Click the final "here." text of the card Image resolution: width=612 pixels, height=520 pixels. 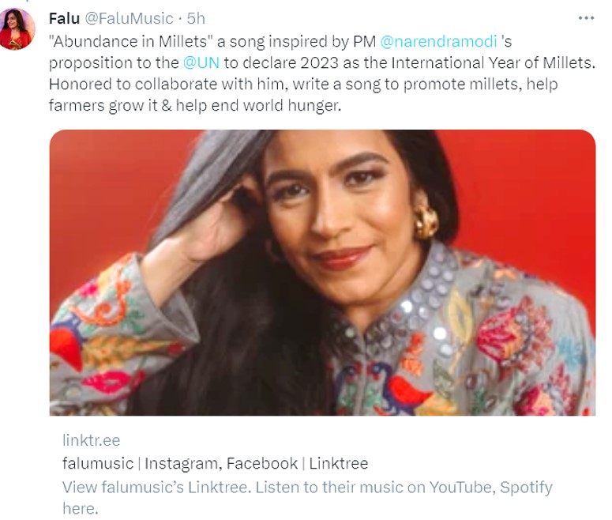click(x=81, y=509)
